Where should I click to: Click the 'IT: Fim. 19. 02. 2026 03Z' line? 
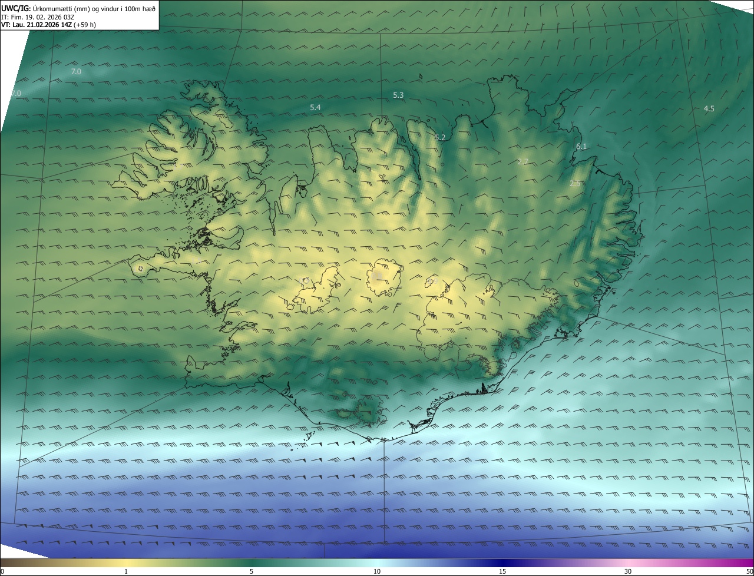pos(38,16)
